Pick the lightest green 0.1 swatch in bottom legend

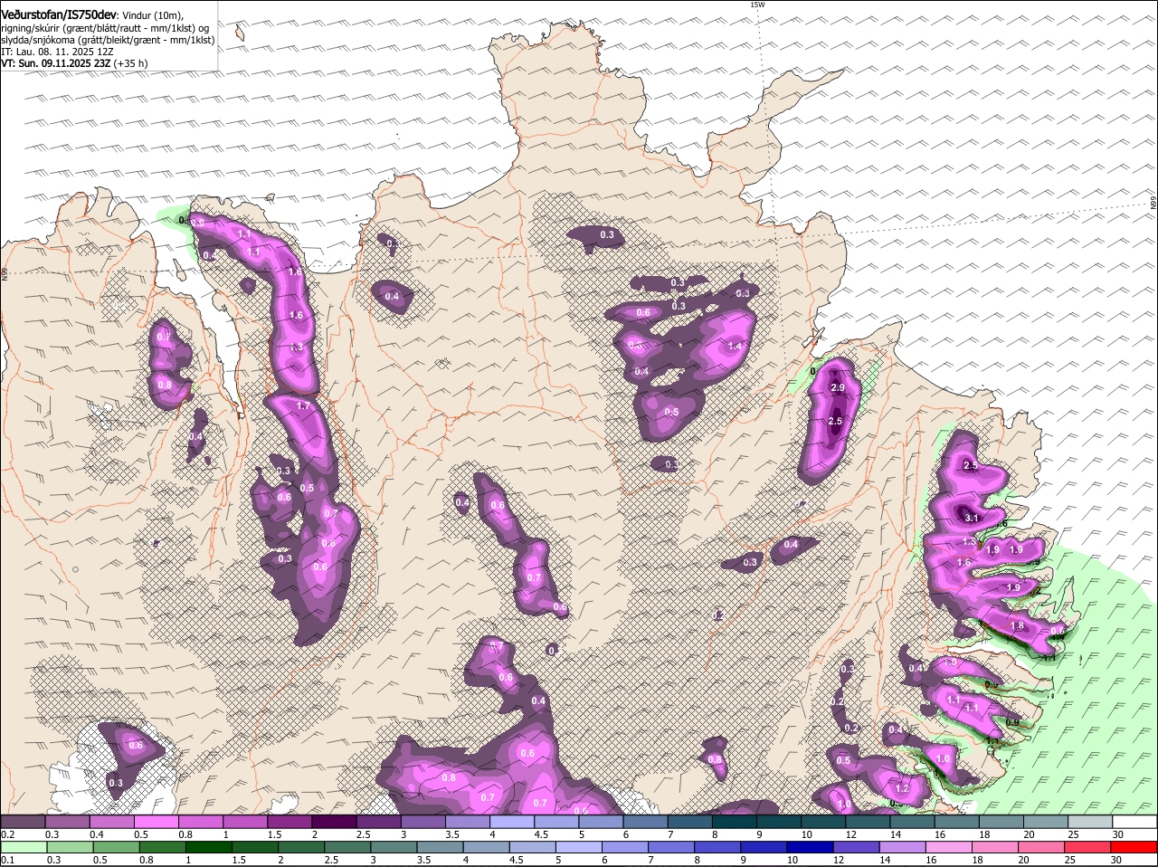24,847
